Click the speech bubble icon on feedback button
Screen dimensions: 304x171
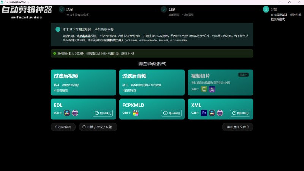84,127
